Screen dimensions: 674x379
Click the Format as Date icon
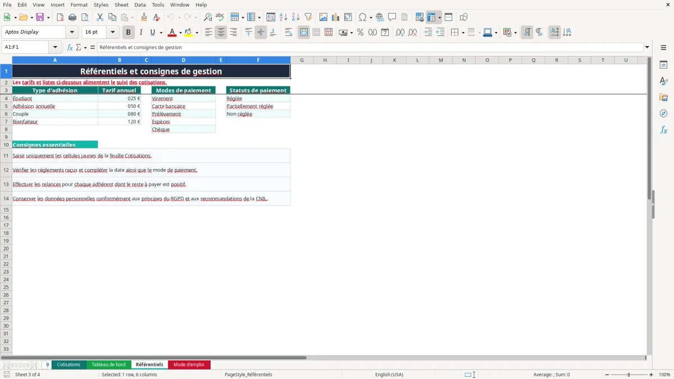[x=385, y=33]
